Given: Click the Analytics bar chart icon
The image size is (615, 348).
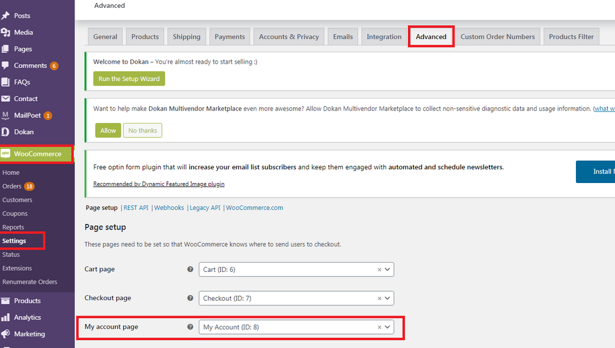Looking at the screenshot, I should coord(5,317).
